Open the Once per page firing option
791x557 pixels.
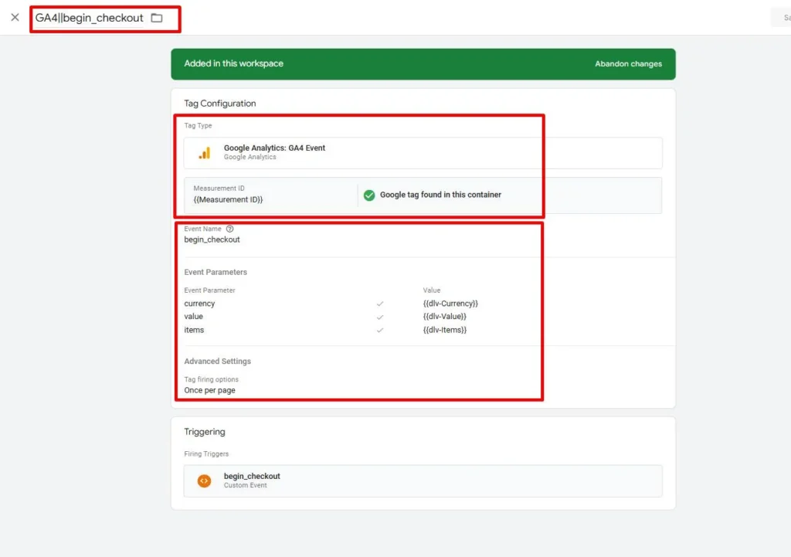pos(209,390)
